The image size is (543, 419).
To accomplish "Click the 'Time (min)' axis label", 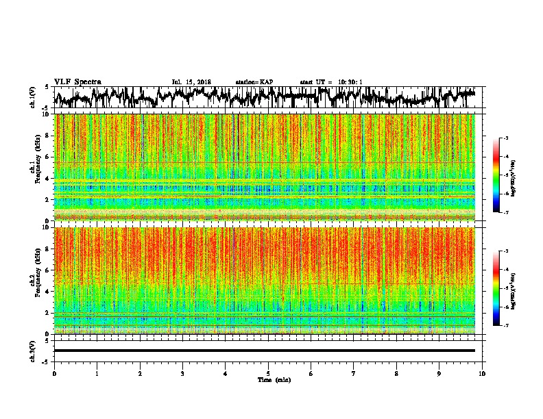I will pos(274,380).
